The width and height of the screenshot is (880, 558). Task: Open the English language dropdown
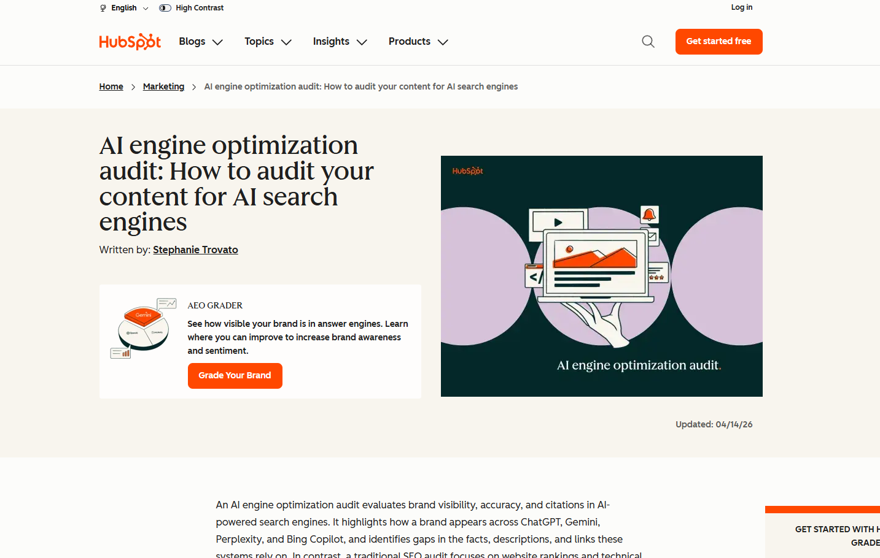(x=124, y=8)
